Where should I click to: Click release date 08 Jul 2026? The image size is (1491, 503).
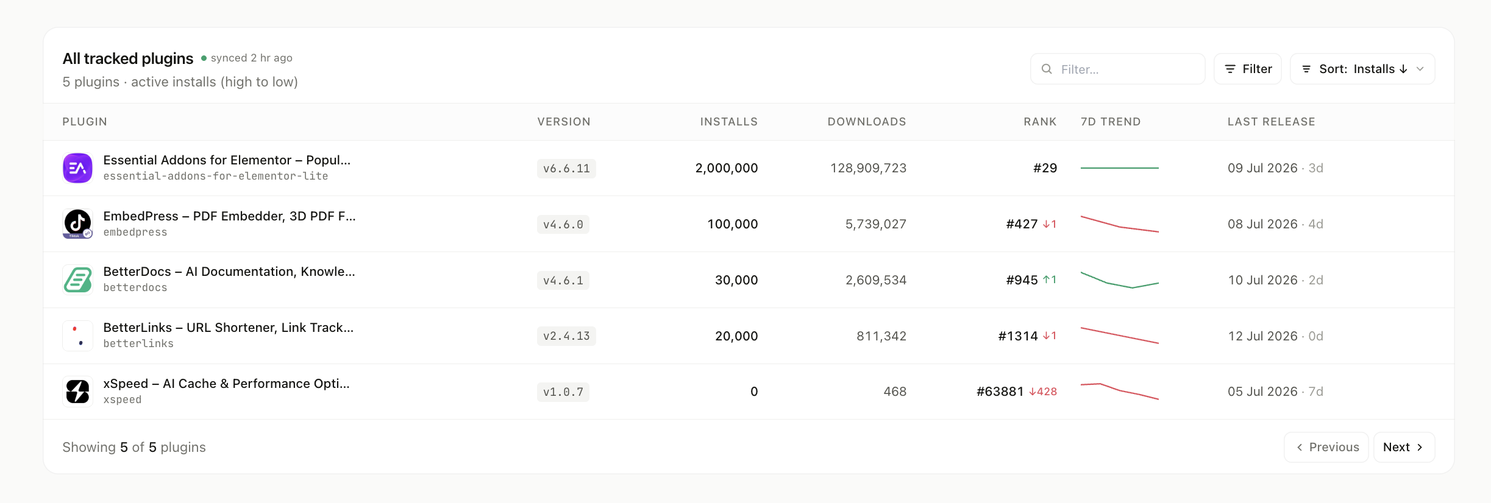[1262, 224]
